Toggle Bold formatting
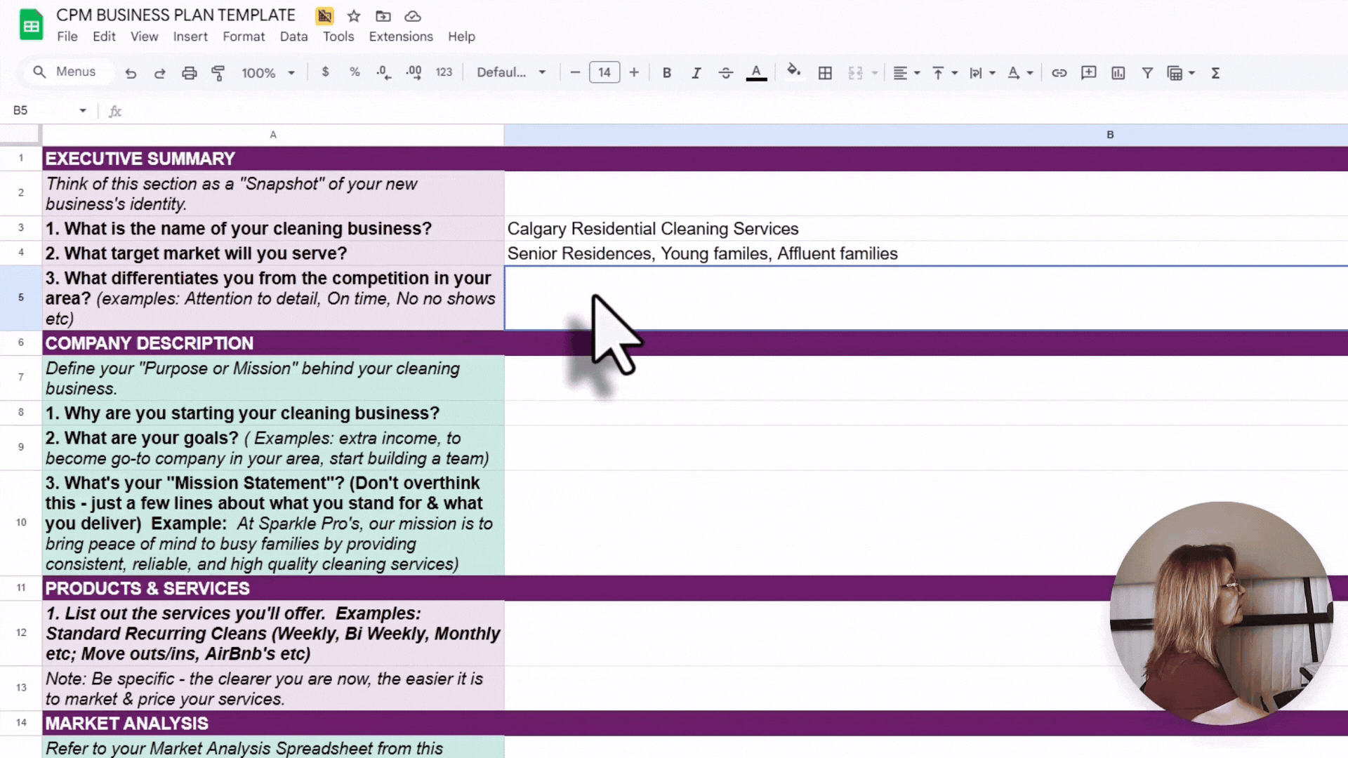1348x758 pixels. tap(666, 73)
